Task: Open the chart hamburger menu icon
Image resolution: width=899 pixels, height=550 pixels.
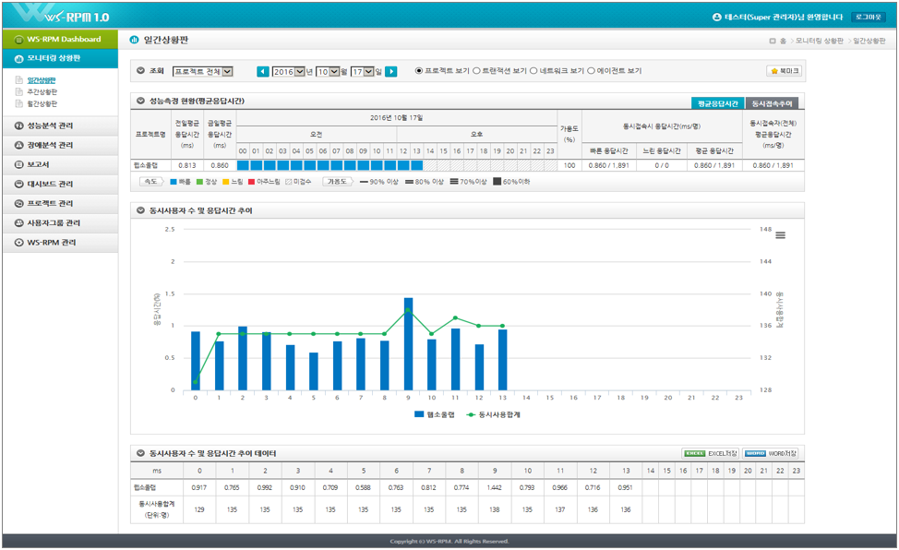Action: (x=780, y=235)
